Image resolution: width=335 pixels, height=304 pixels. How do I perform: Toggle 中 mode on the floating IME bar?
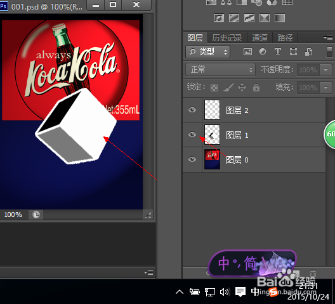pyautogui.click(x=224, y=263)
